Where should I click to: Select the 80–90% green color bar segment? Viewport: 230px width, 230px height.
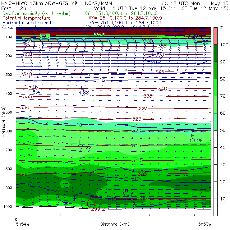pyautogui.click(x=215, y=70)
